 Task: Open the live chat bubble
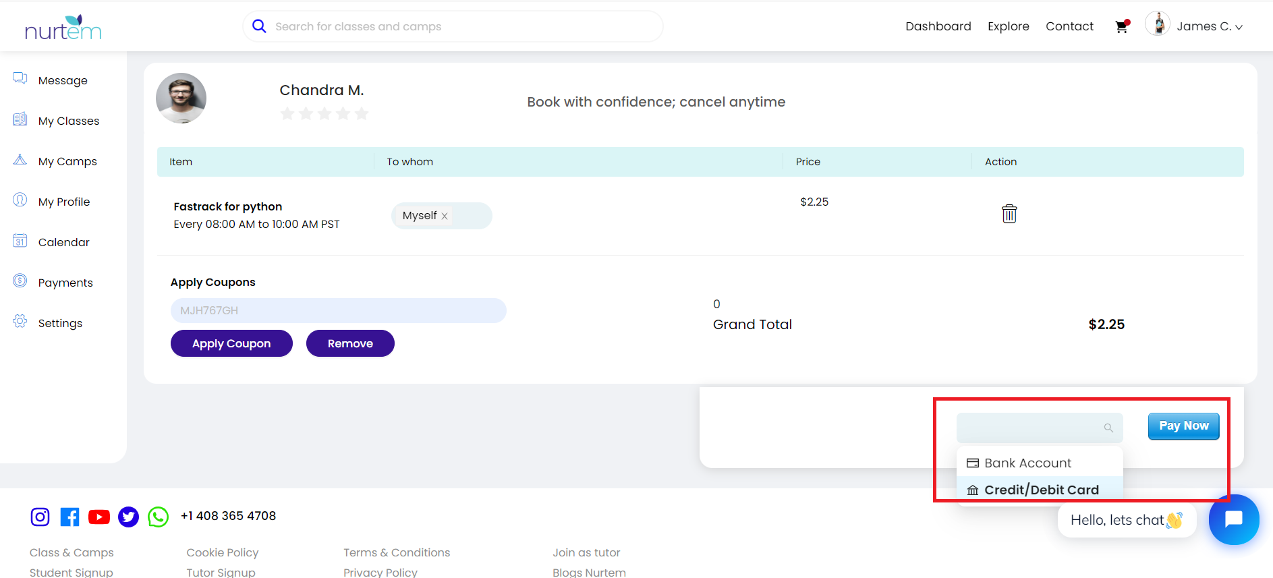pyautogui.click(x=1233, y=519)
